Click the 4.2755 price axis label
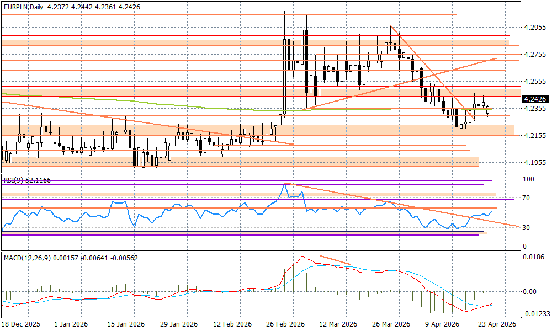Image resolution: width=552 pixels, height=331 pixels. (x=534, y=54)
